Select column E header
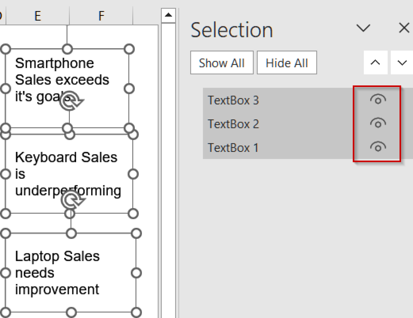The image size is (413, 318). coord(38,15)
